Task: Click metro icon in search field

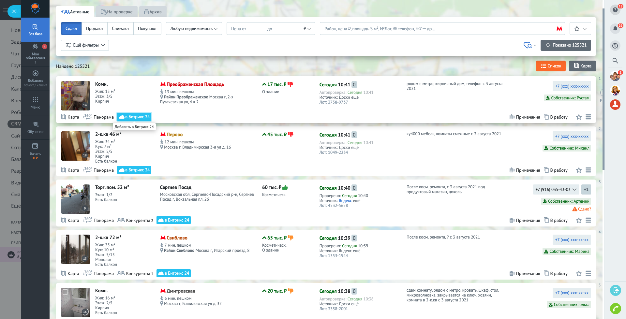Action: click(x=559, y=29)
